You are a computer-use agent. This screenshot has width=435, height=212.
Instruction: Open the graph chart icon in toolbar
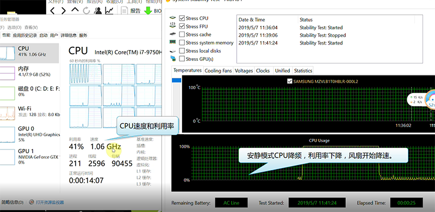[109, 10]
